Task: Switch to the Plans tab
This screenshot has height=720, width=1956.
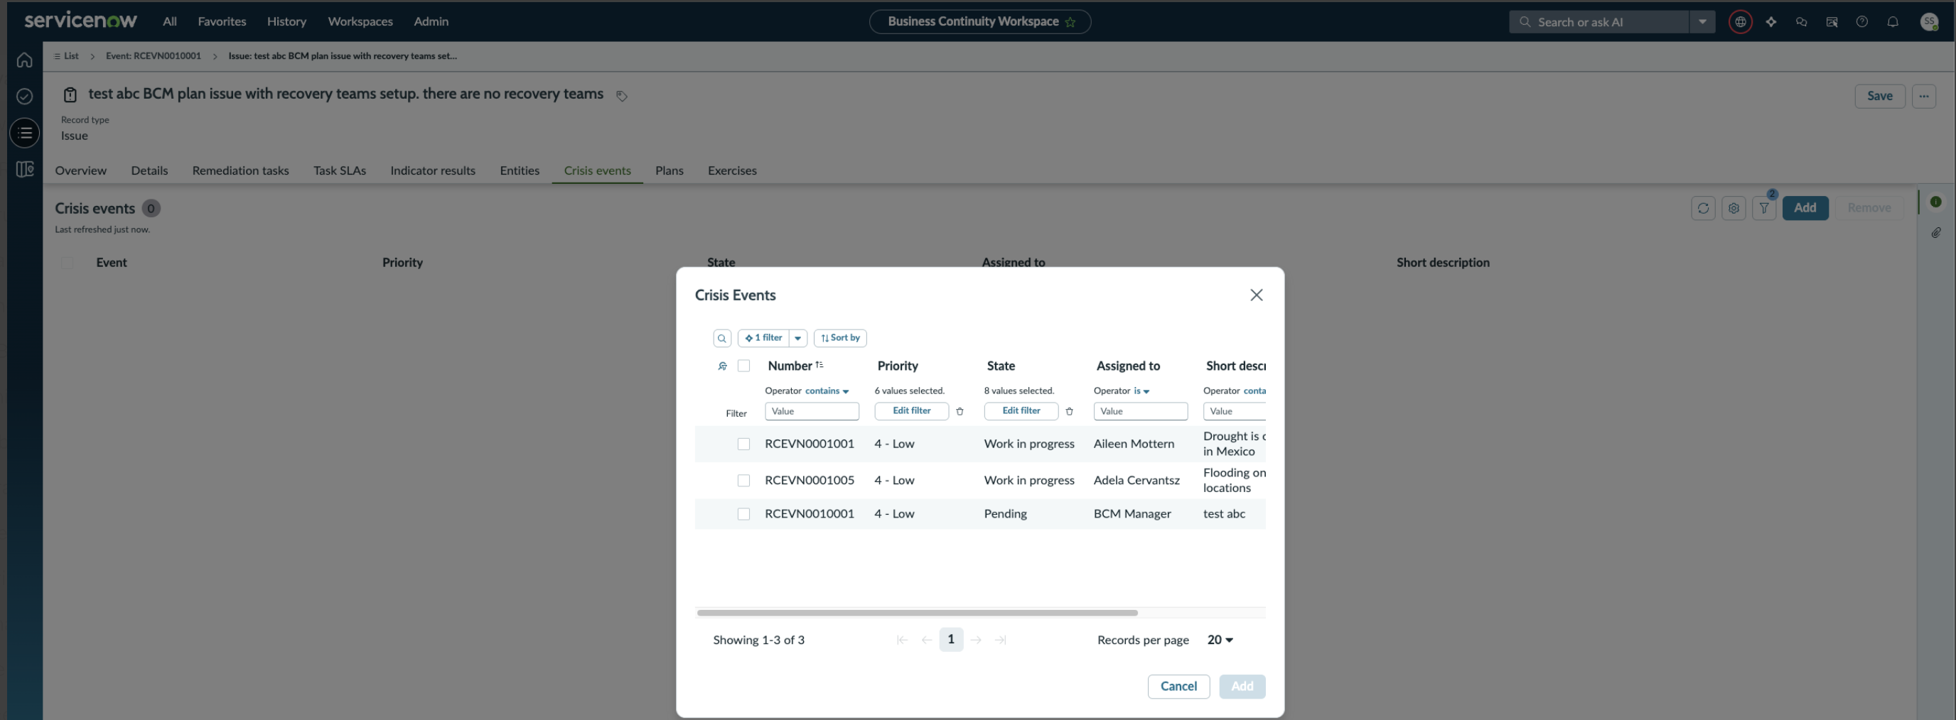Action: (x=669, y=170)
